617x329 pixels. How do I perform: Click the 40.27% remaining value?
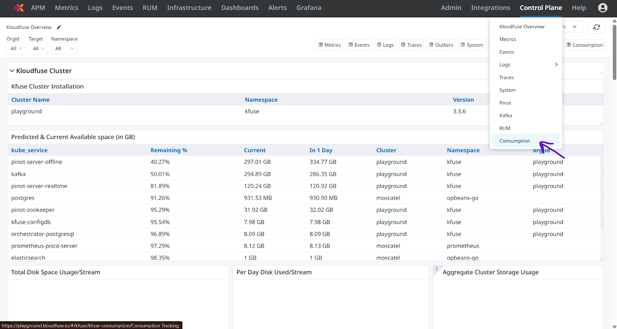click(x=160, y=162)
